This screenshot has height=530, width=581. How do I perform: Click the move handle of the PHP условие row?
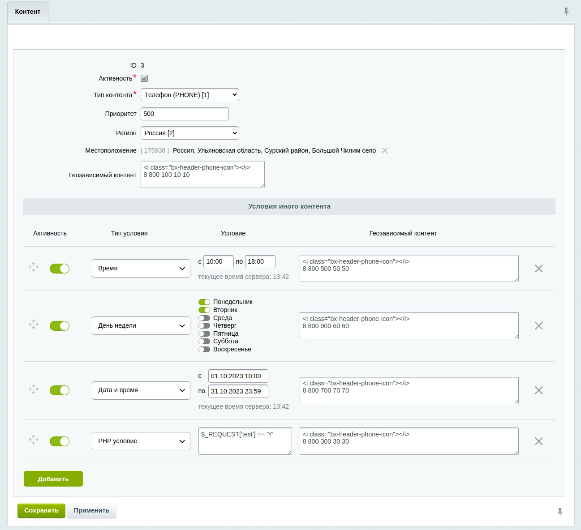(x=34, y=440)
